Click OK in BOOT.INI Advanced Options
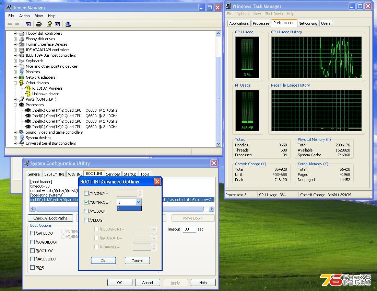 (x=103, y=261)
